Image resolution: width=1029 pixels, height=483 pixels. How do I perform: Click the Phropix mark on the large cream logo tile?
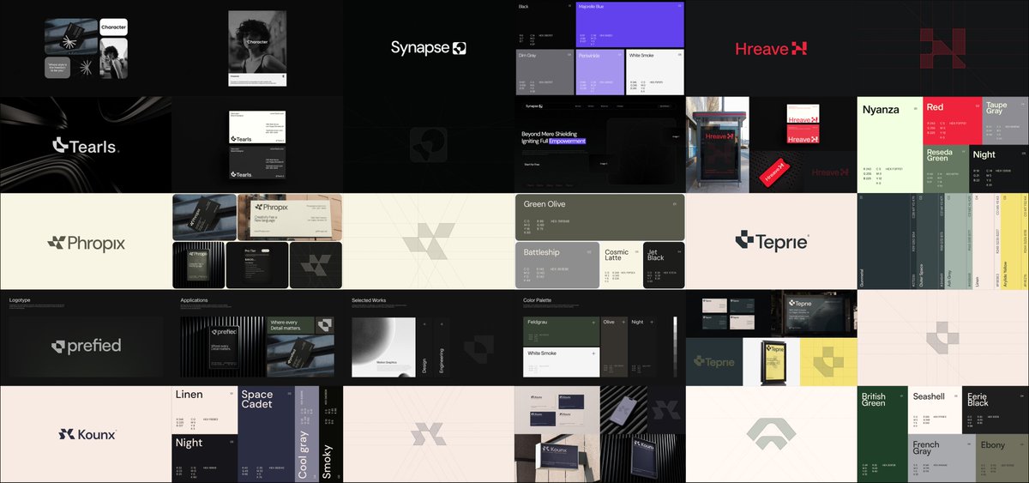point(57,244)
